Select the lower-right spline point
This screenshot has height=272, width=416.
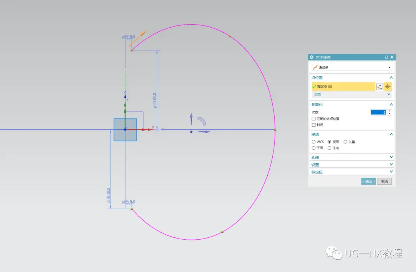point(223,232)
